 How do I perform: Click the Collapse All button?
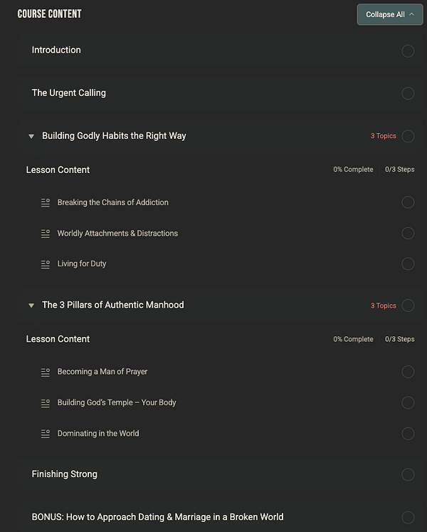coord(390,14)
